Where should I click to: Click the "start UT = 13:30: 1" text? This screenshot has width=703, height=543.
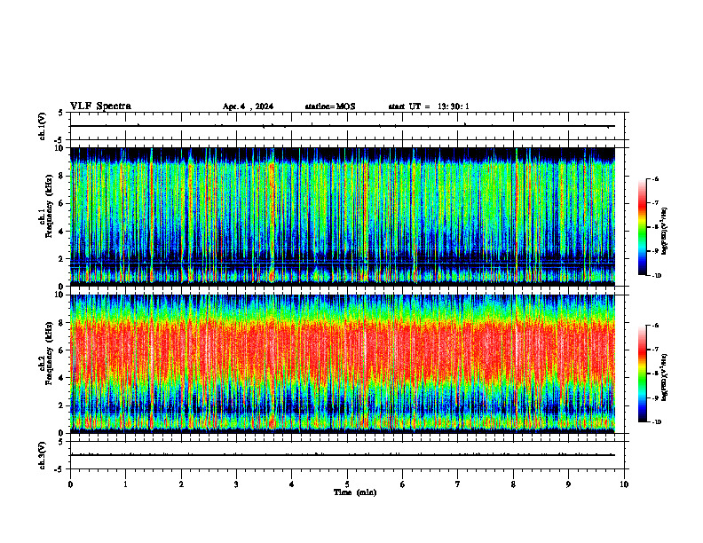coord(429,106)
